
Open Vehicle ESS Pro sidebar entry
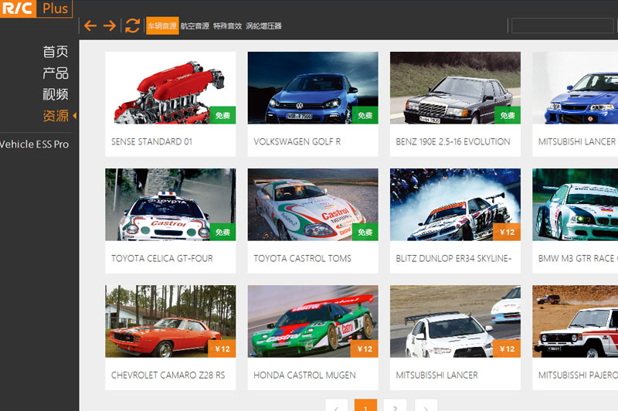(x=34, y=144)
